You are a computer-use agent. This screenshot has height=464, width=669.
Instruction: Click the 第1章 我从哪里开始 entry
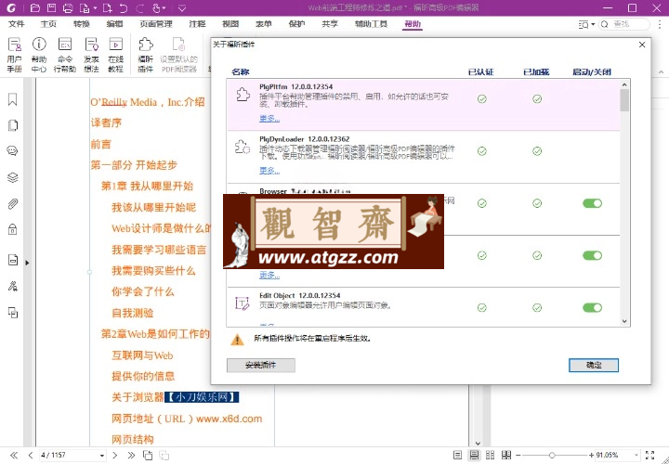(147, 186)
